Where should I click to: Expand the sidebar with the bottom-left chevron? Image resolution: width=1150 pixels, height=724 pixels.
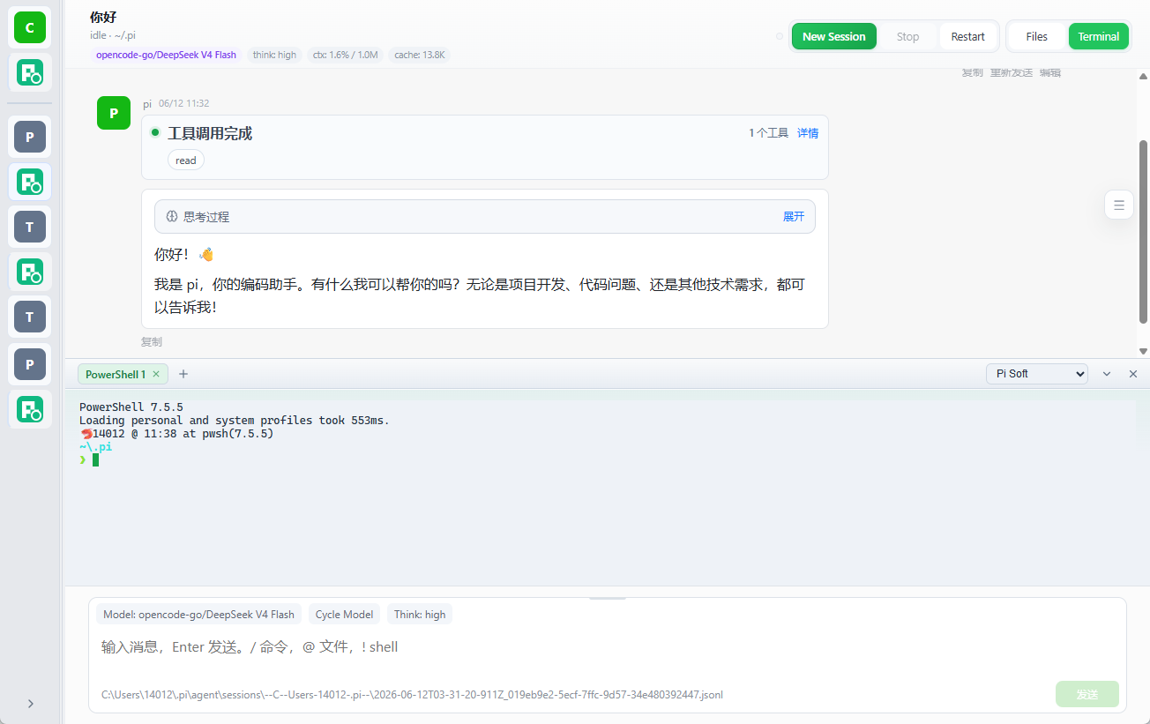pos(31,703)
